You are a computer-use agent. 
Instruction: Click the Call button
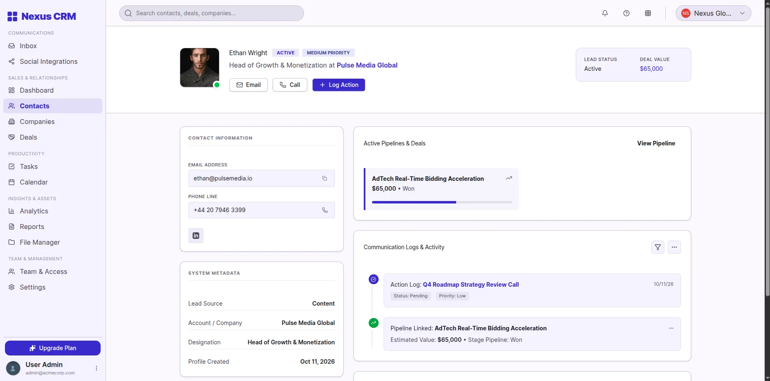[290, 85]
